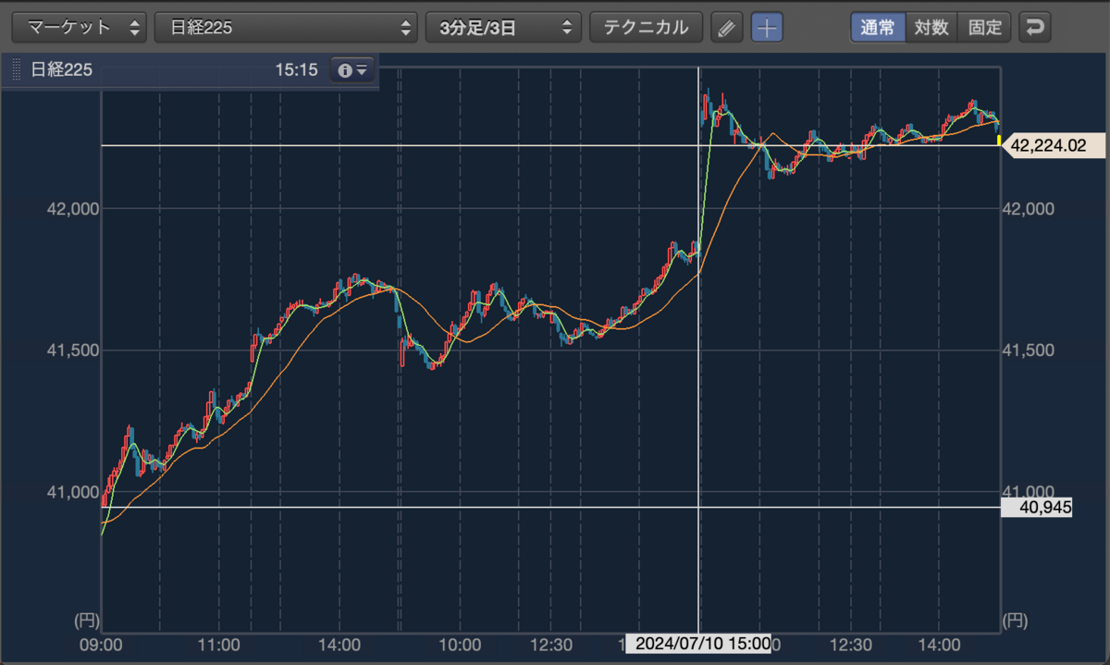1110x665 pixels.
Task: Click the return arrow reset icon
Action: coord(1035,28)
